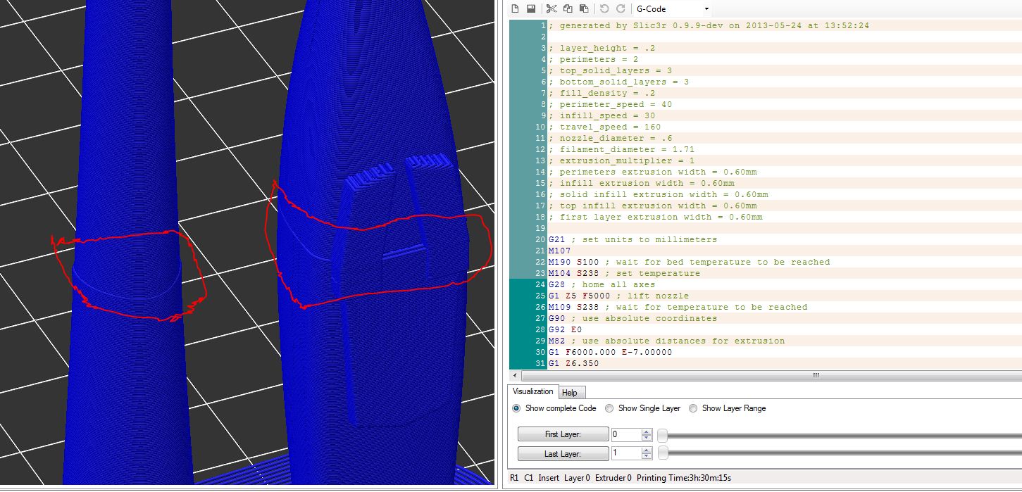
Task: Click the First Layer slider handle
Action: [x=662, y=435]
